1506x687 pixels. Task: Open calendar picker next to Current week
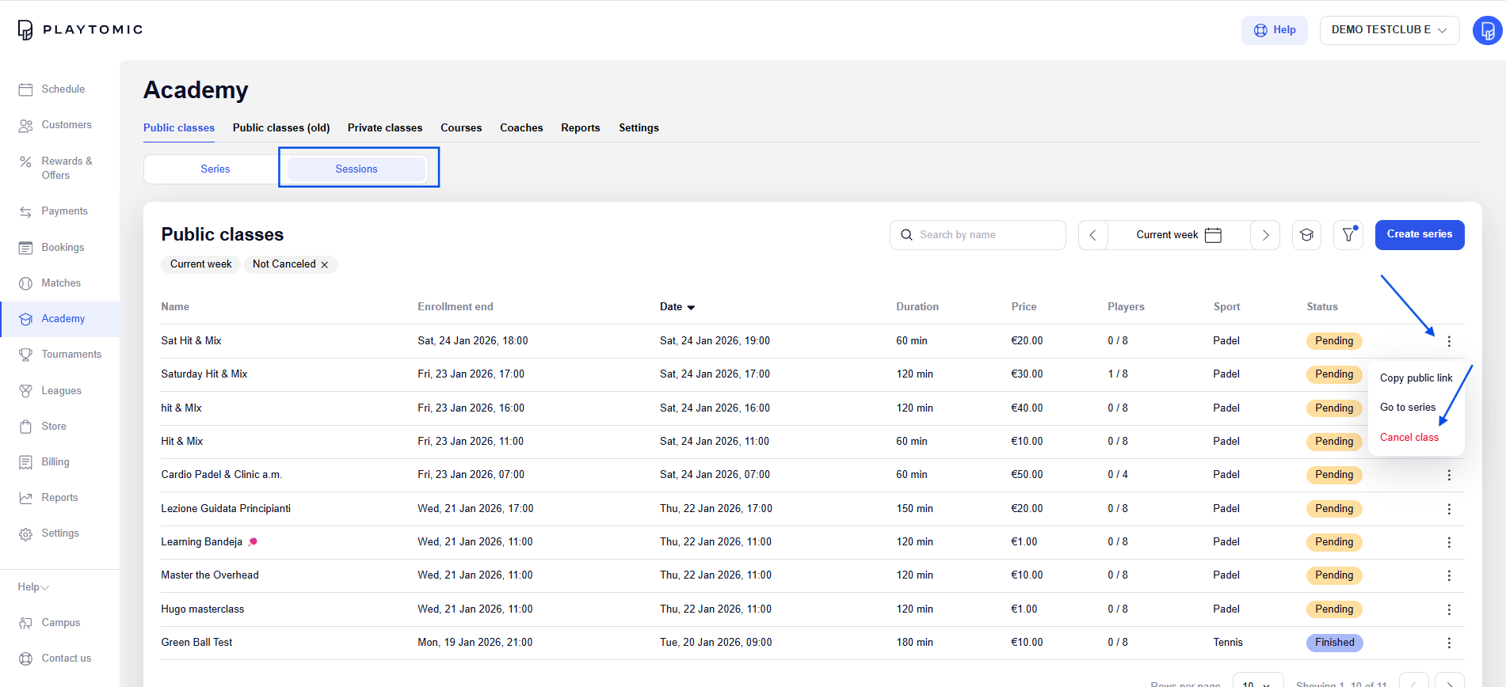pos(1212,235)
